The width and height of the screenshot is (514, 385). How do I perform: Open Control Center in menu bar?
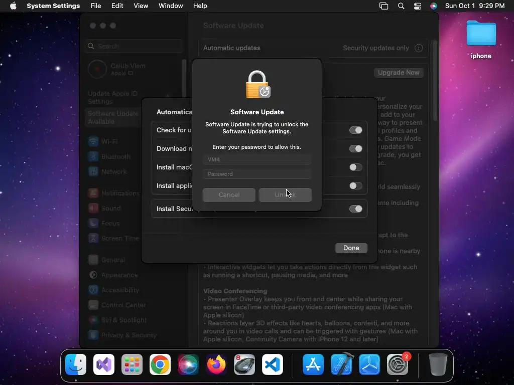point(417,6)
